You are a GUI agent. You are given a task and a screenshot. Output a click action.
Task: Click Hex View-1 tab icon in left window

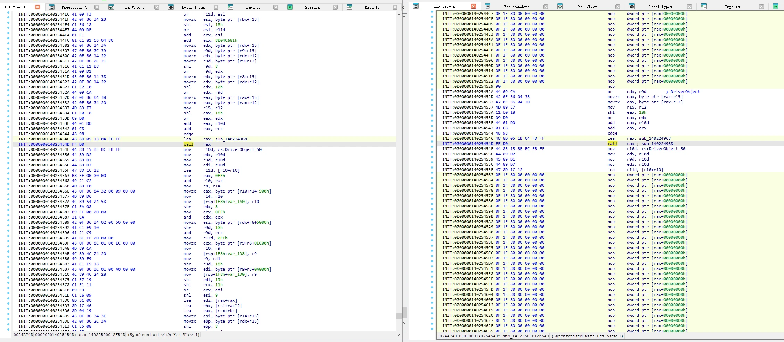[111, 7]
